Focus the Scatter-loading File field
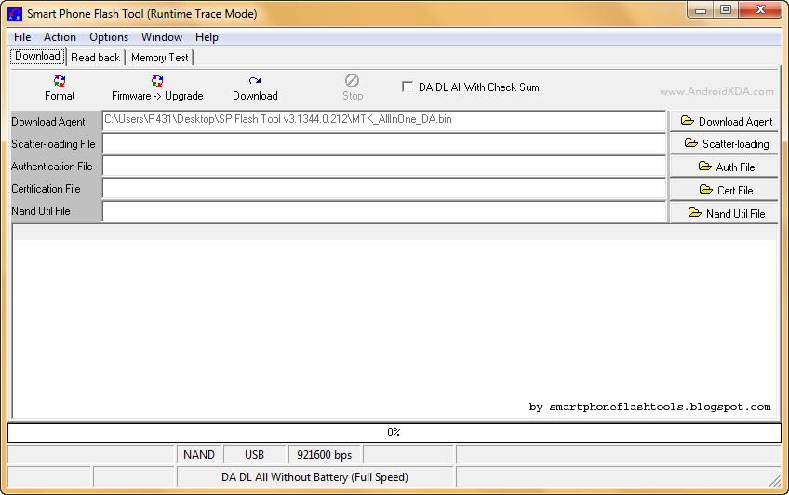The height and width of the screenshot is (495, 789). tap(384, 144)
